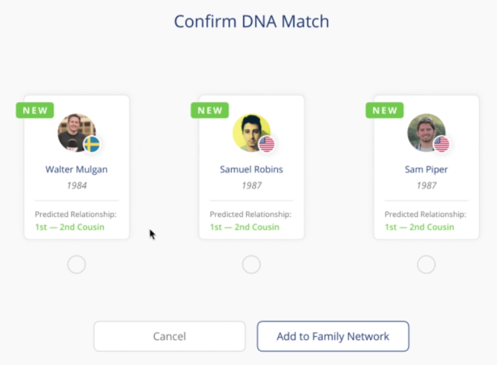The image size is (497, 365).
Task: Click Sam Piper's birth year 1987
Action: coord(426,186)
